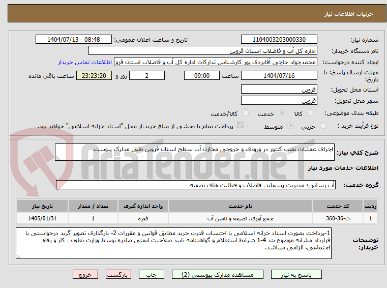This screenshot has height=288, width=387.
Task: Click the remaining time countdown 23:23:20
Action: (94, 75)
